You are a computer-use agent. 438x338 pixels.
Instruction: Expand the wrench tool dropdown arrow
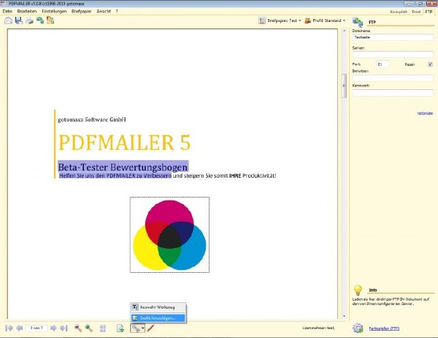tap(143, 328)
